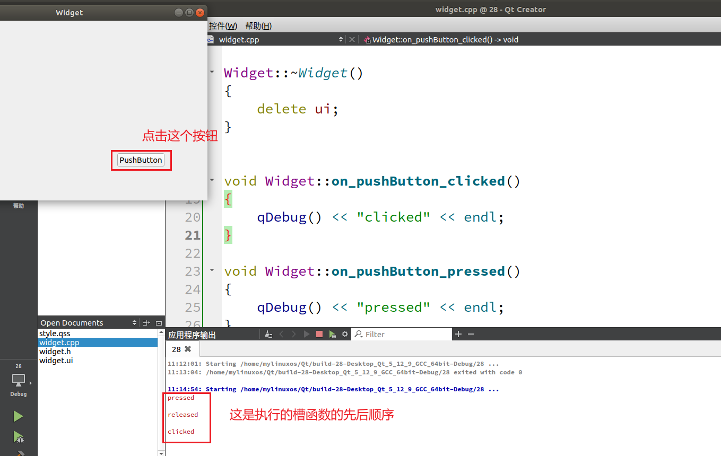Image resolution: width=721 pixels, height=456 pixels.
Task: Place cursor on qDebug() << "clicked" line
Action: click(x=380, y=217)
